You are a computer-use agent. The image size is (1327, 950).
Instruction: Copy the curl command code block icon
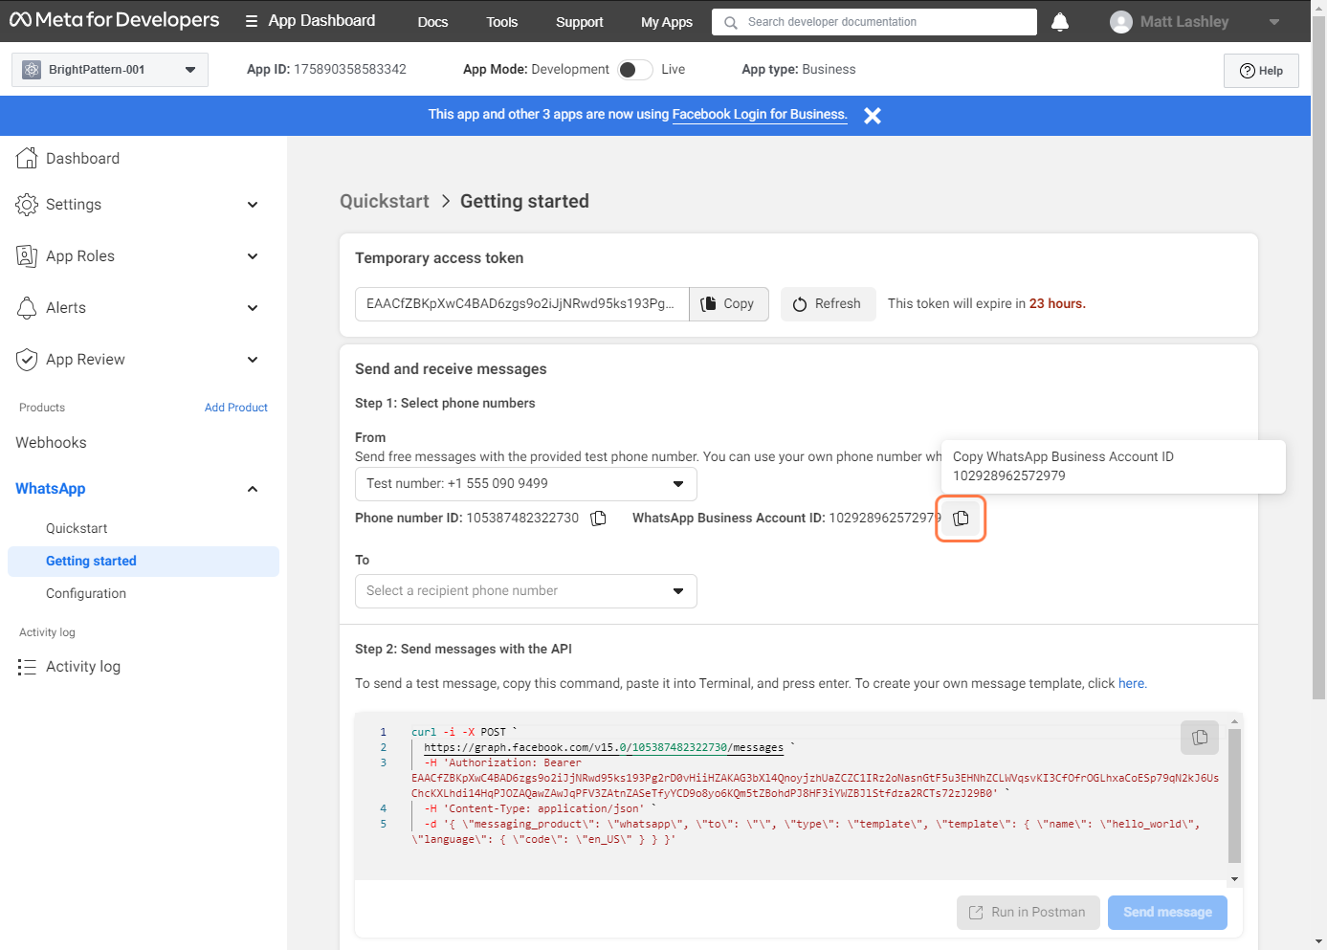point(1200,738)
